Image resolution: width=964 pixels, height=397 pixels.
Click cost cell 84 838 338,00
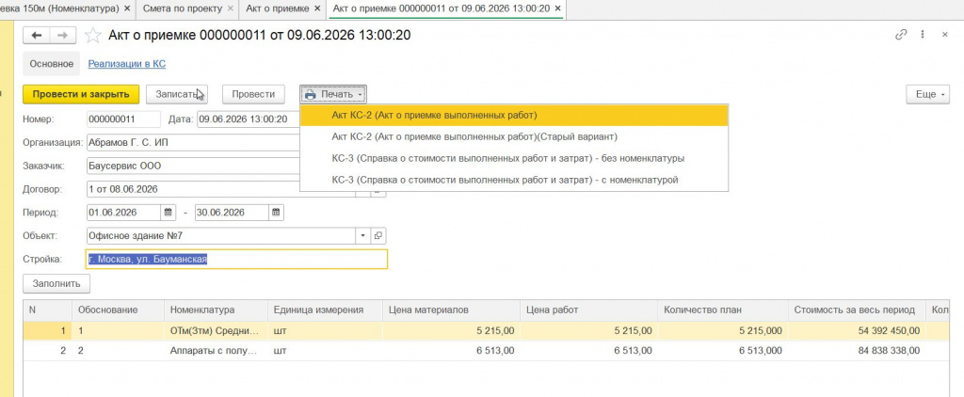[x=857, y=351]
